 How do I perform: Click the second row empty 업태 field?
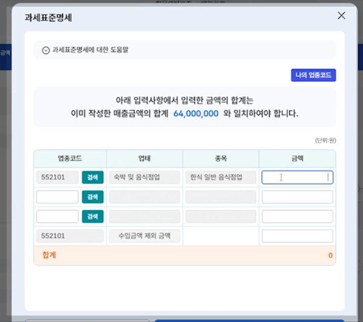coord(145,197)
